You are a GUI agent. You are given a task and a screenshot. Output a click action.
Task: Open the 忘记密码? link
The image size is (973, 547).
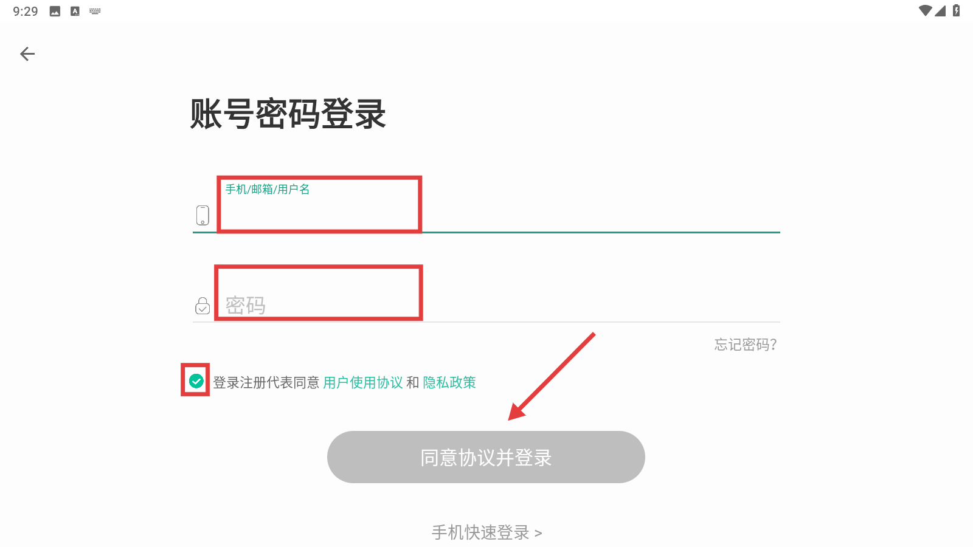click(x=746, y=345)
